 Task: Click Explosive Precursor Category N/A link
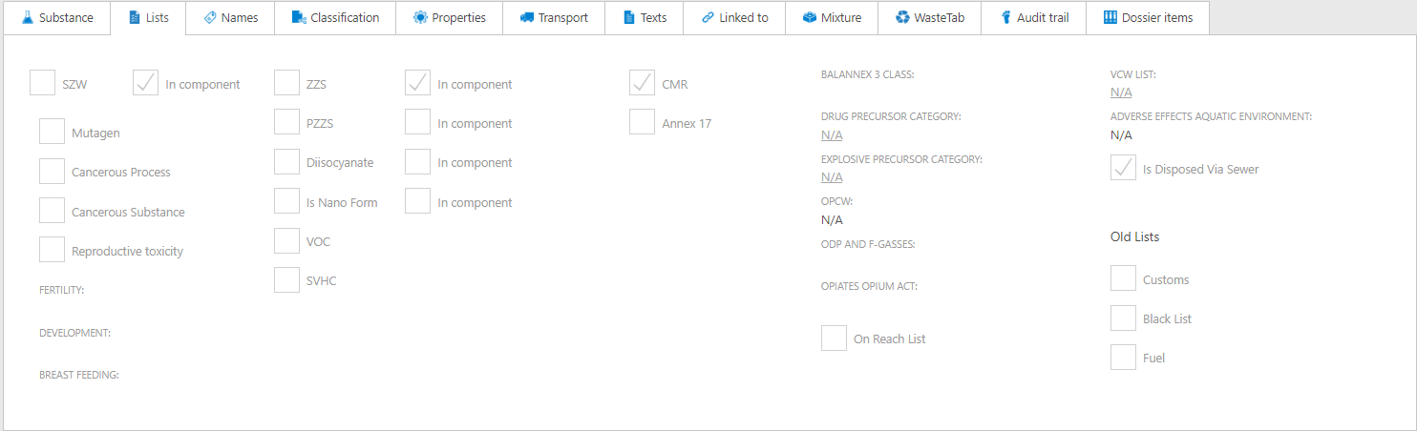tap(832, 177)
